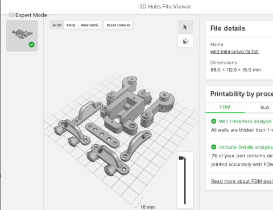Open the wild-mini-servo-fix7.stl file link
The width and height of the screenshot is (273, 210).
(234, 52)
